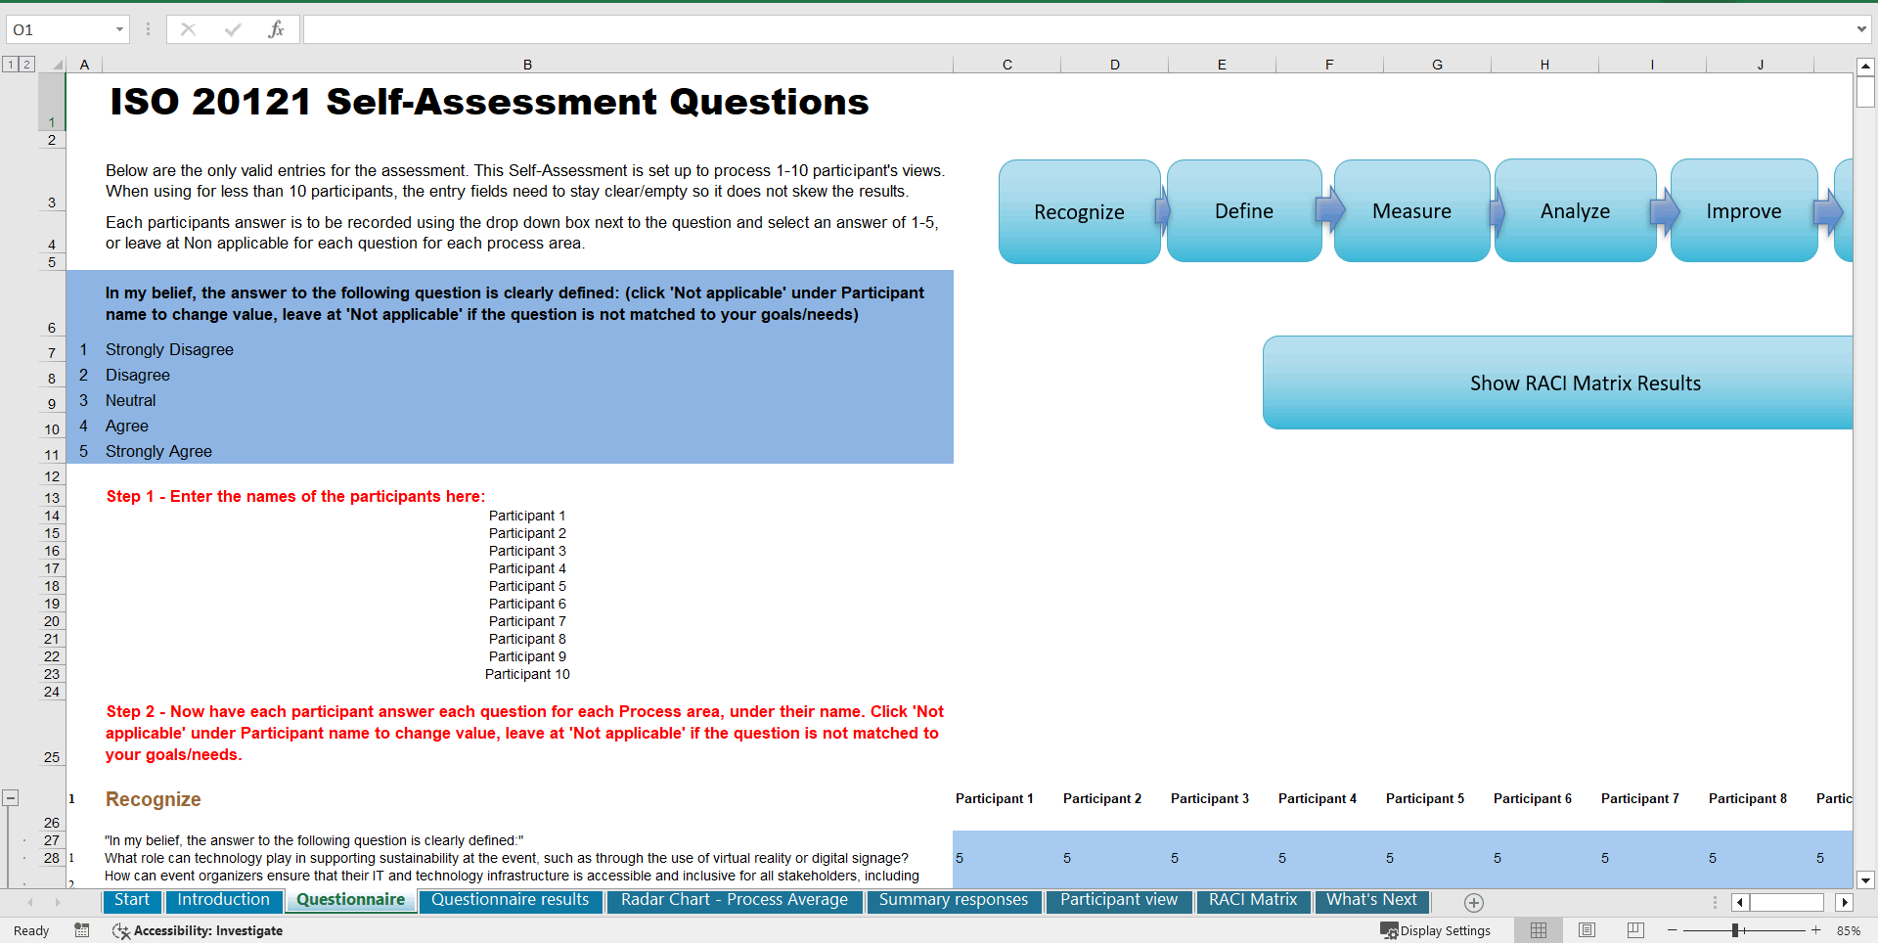Switch to the Start sheet tab
The image size is (1878, 945).
point(132,900)
